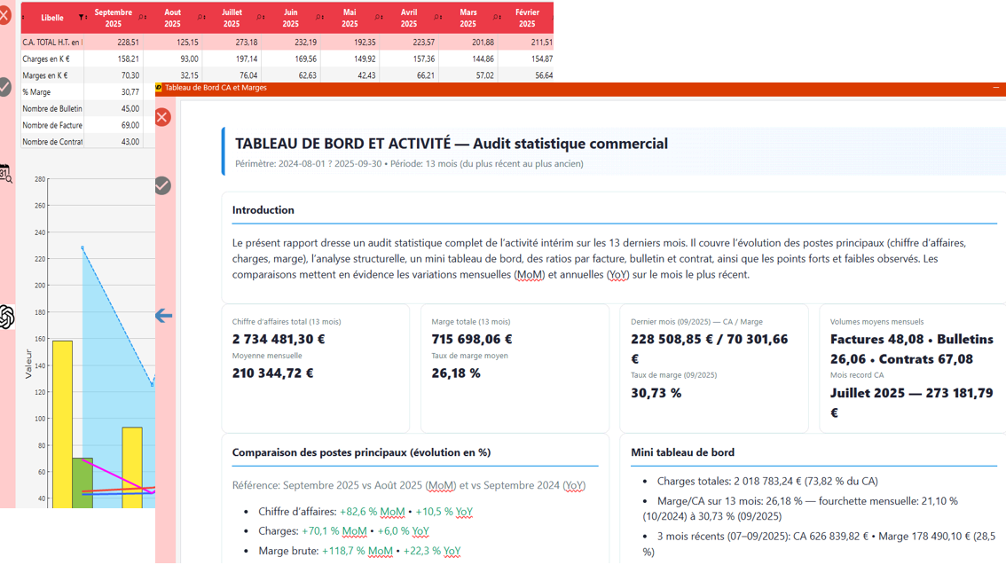The height and width of the screenshot is (565, 1006).
Task: Select the Mars 2025 column header
Action: (x=468, y=18)
